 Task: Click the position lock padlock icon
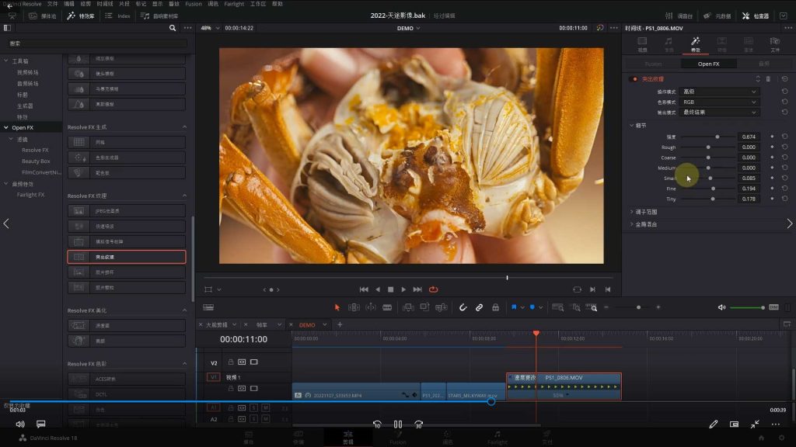coord(495,307)
